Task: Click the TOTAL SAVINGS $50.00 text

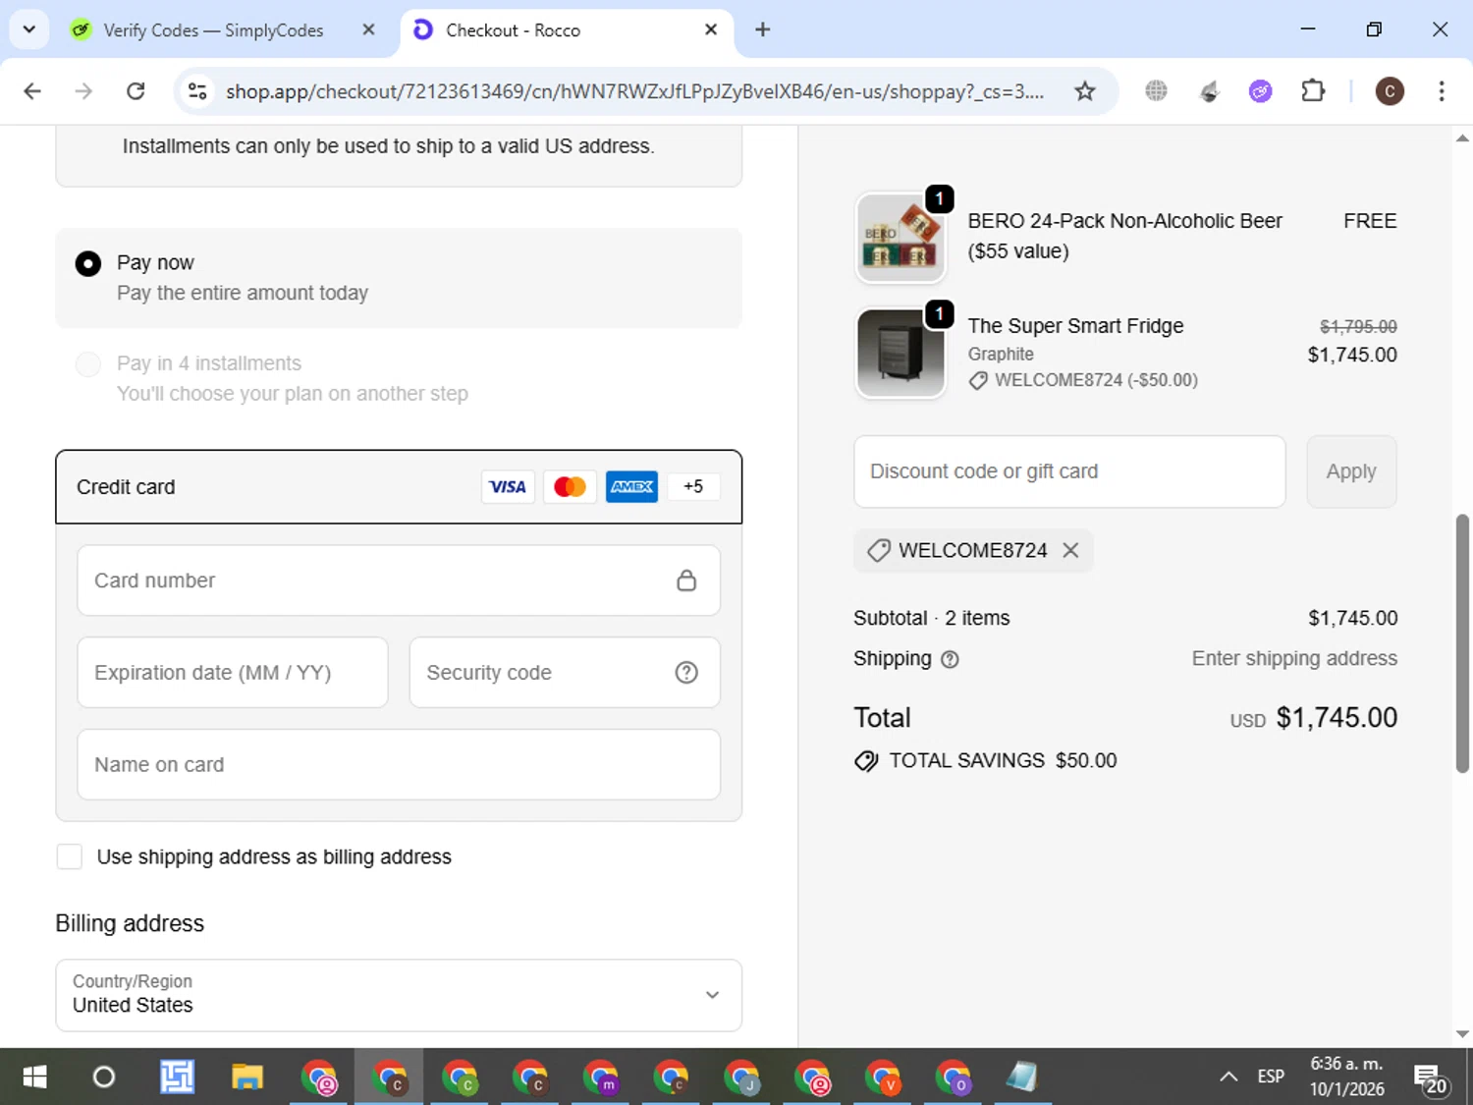Action: [x=1003, y=761]
